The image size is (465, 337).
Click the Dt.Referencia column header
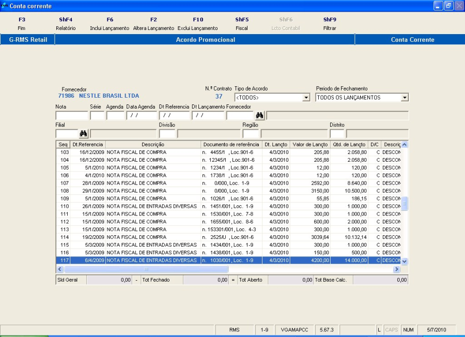click(88, 145)
